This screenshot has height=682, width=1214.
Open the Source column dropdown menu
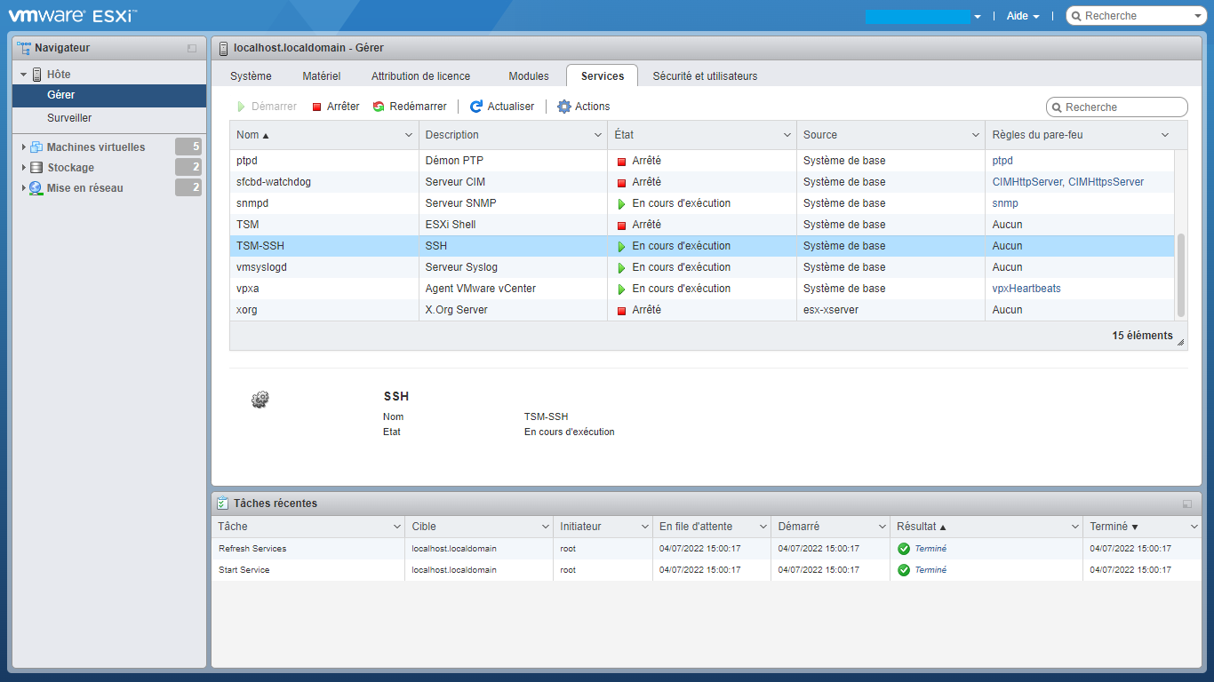point(976,135)
